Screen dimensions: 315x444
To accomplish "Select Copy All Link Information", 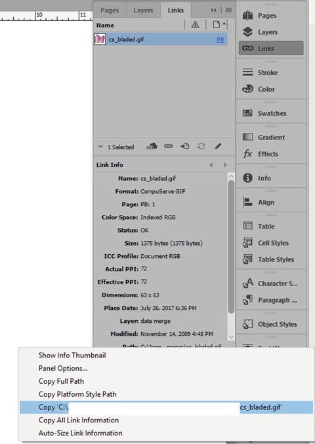I will tap(79, 420).
